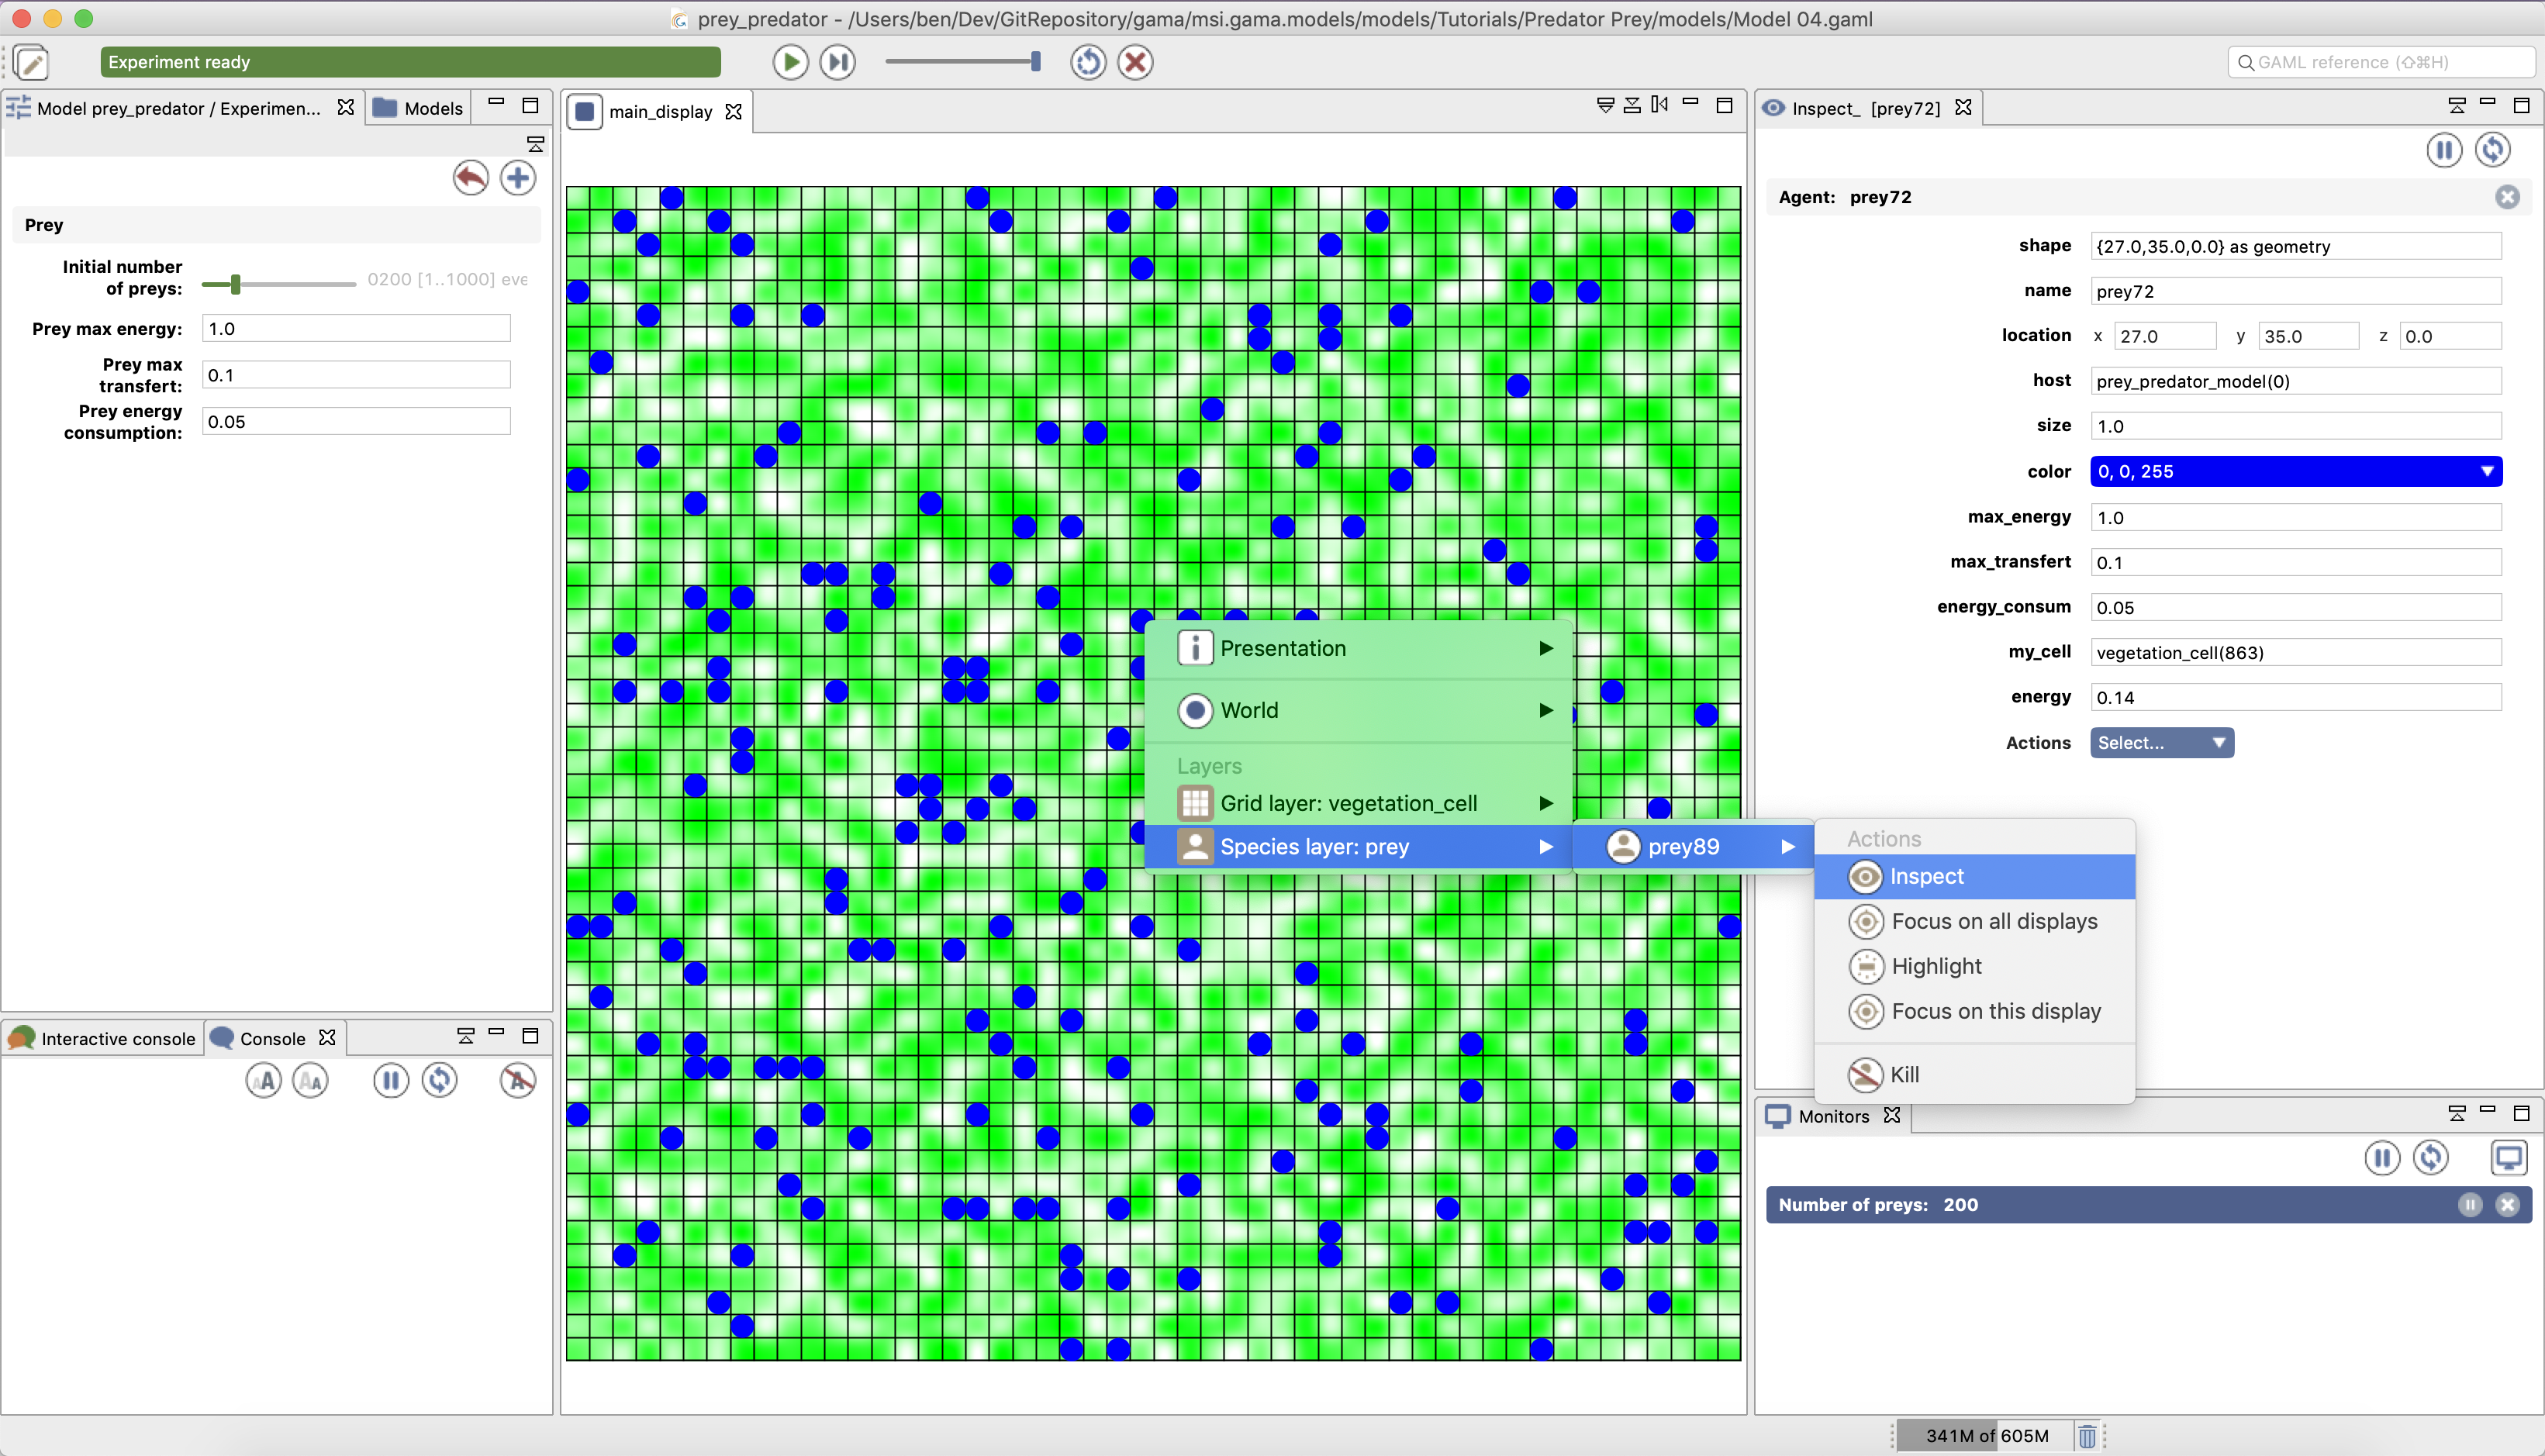The image size is (2545, 1456).
Task: Expand Grid layer: vegetation_cell submenu
Action: coord(1359,803)
